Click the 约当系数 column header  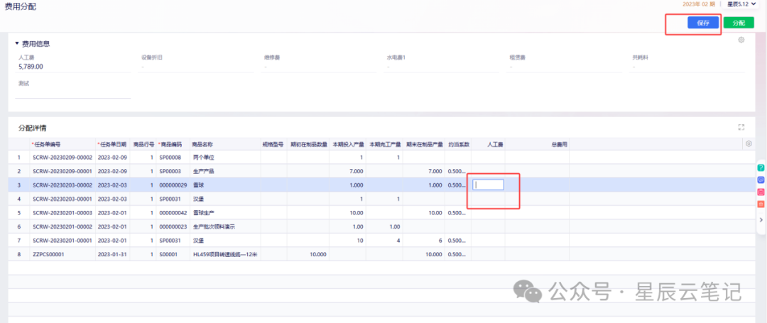[458, 145]
